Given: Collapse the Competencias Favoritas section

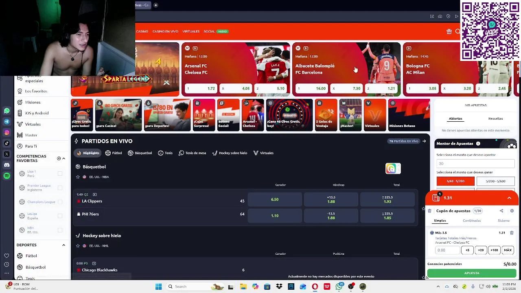Looking at the screenshot, I should [63, 158].
